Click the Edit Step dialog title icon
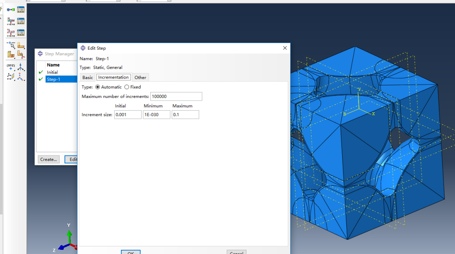The height and width of the screenshot is (254, 455). [83, 48]
